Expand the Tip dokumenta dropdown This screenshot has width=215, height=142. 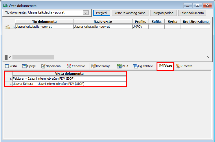pyautogui.click(x=85, y=13)
